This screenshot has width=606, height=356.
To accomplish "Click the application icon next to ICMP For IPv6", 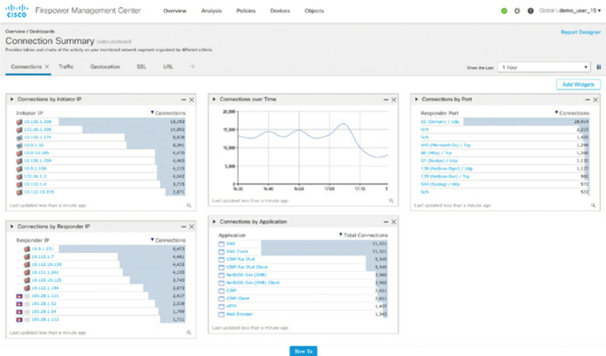I will click(x=222, y=260).
